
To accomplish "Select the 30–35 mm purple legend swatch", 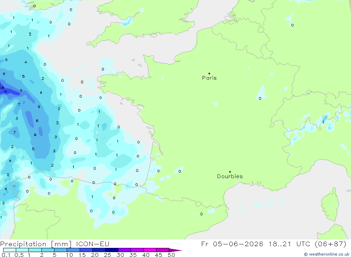I will tap(125, 250).
